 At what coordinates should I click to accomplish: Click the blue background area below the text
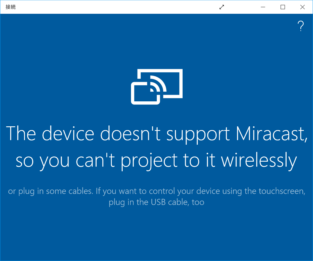coord(156,235)
